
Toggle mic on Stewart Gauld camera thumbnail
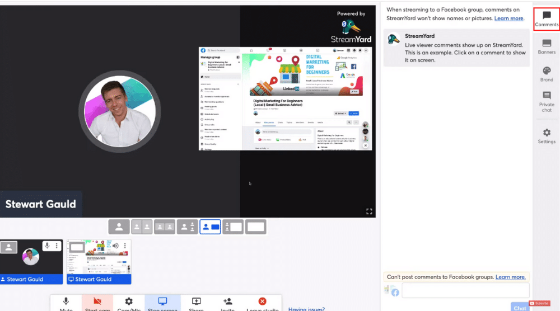coord(47,246)
